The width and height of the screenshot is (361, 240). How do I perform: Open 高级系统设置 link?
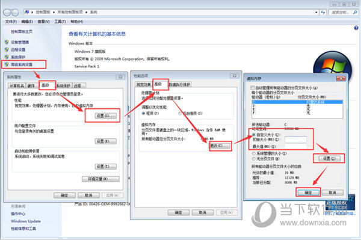22,64
